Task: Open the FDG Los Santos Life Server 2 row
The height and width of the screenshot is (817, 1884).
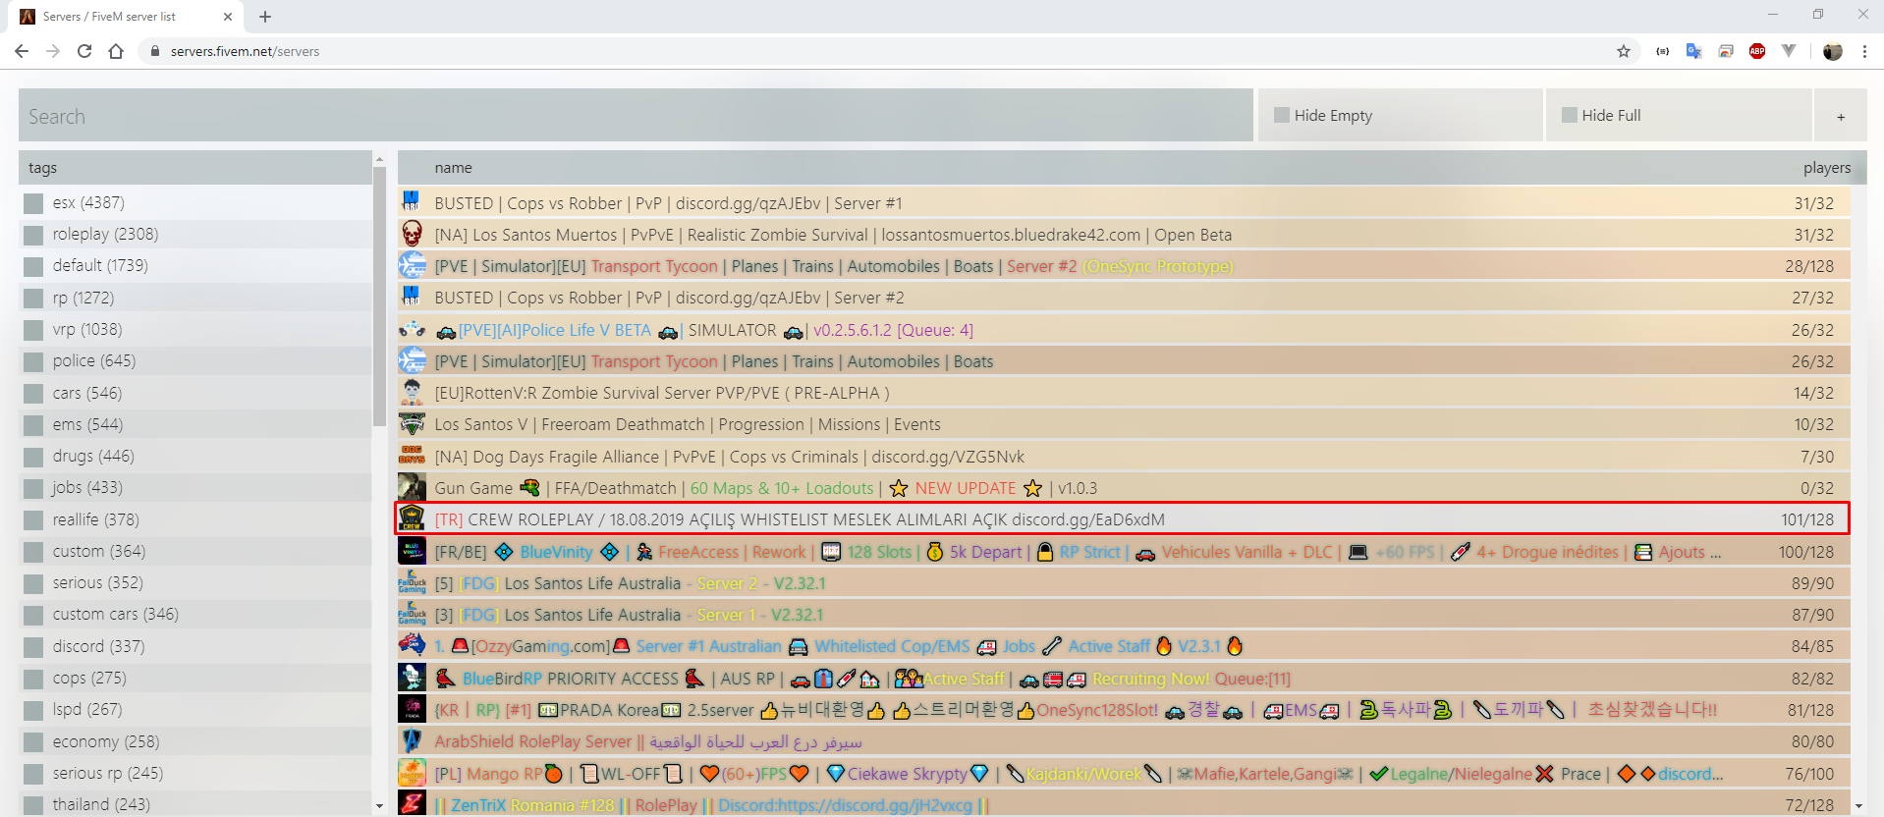Action: (1124, 583)
